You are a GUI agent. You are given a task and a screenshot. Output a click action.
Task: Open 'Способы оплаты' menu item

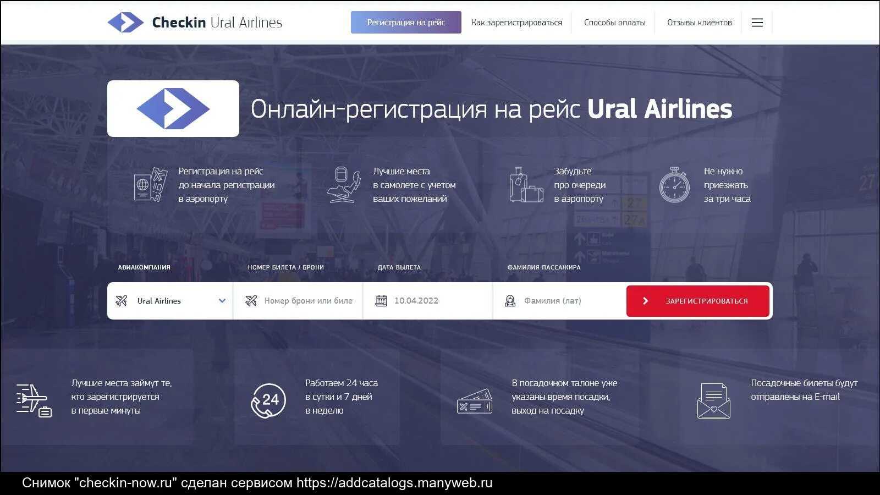click(x=614, y=23)
